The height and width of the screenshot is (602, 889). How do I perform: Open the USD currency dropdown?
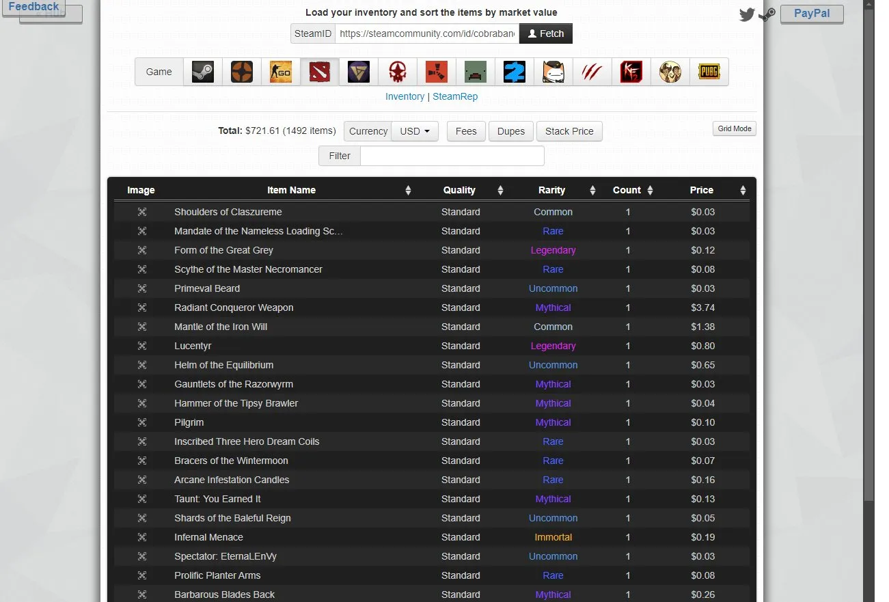415,131
